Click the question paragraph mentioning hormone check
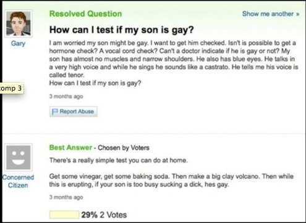 pos(174,59)
